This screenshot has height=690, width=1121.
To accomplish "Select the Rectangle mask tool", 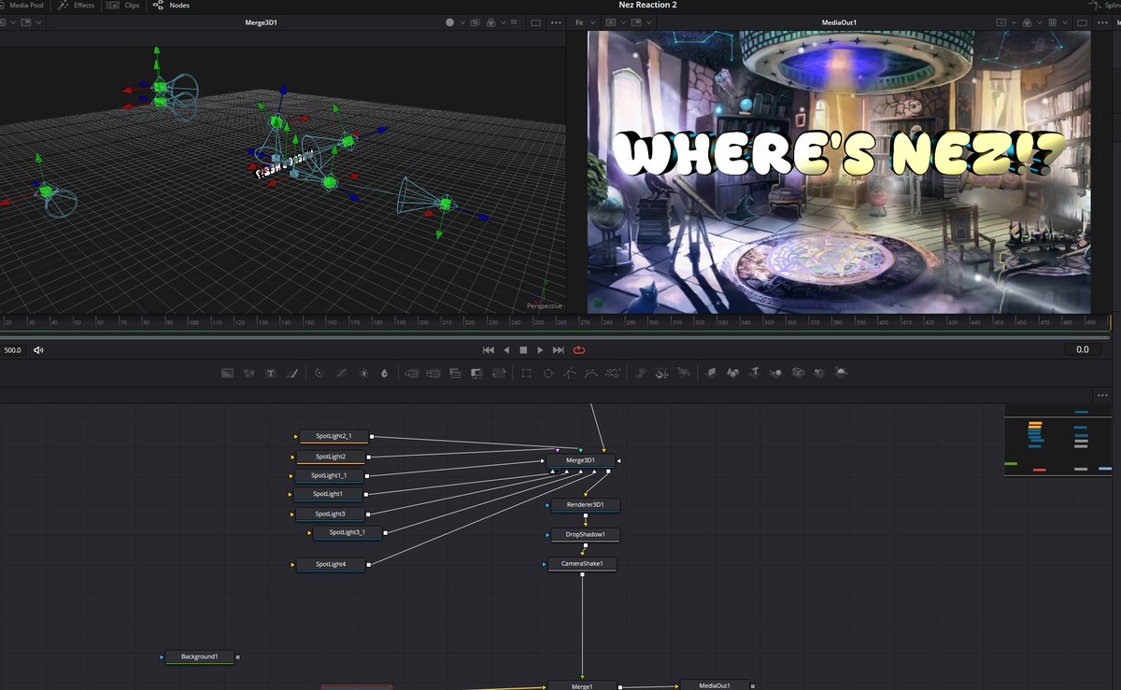I will coord(526,373).
